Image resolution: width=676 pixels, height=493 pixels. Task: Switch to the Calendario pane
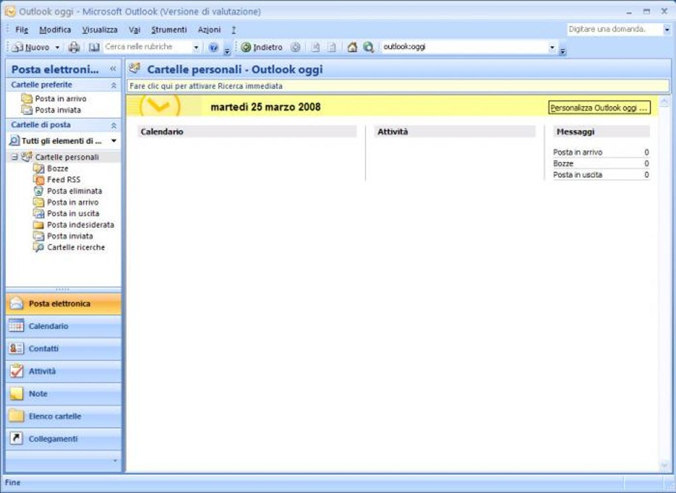pyautogui.click(x=64, y=326)
